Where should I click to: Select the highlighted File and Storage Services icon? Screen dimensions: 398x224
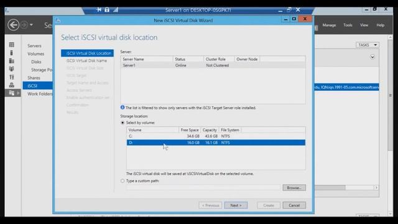pyautogui.click(x=11, y=93)
